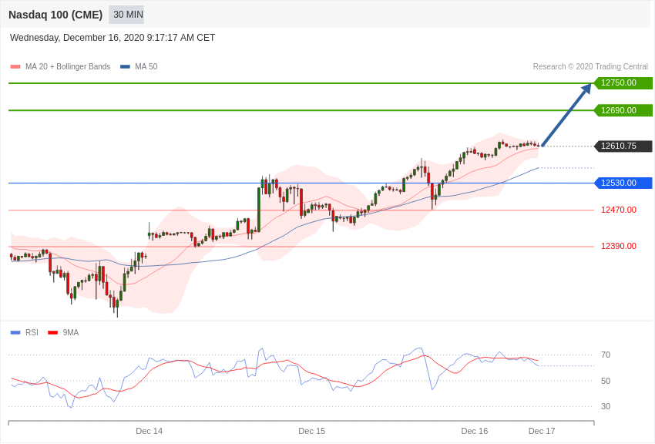The width and height of the screenshot is (655, 444).
Task: Click the 12470.00 red support label
Action: (x=619, y=210)
